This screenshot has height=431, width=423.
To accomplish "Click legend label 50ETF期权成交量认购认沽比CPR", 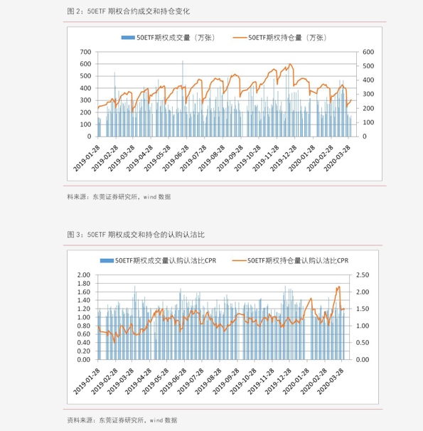I will pos(166,260).
